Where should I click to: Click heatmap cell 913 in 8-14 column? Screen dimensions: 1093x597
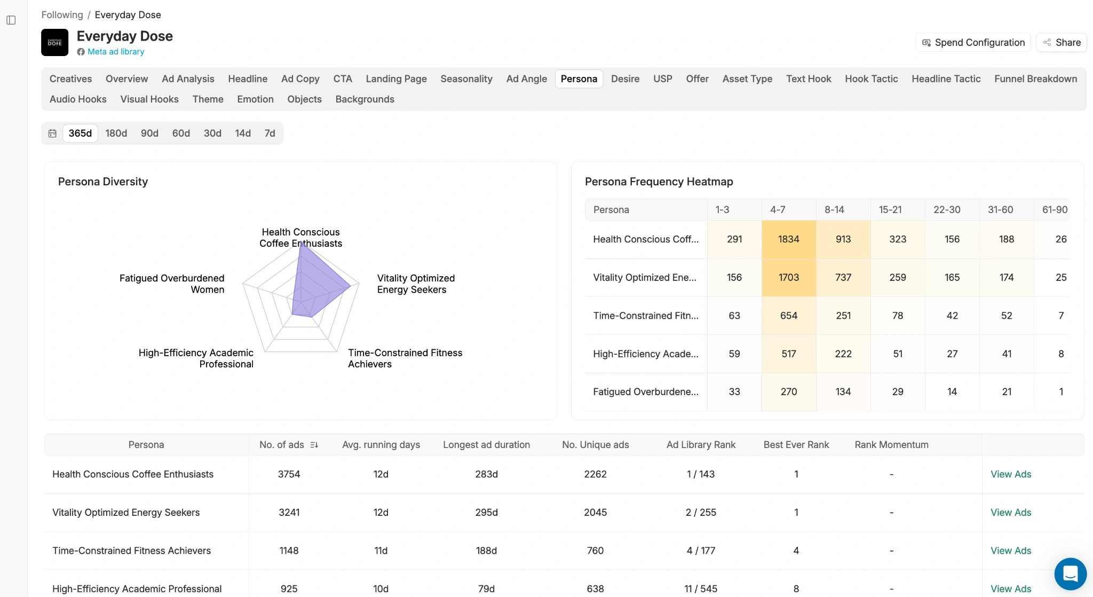(x=843, y=239)
